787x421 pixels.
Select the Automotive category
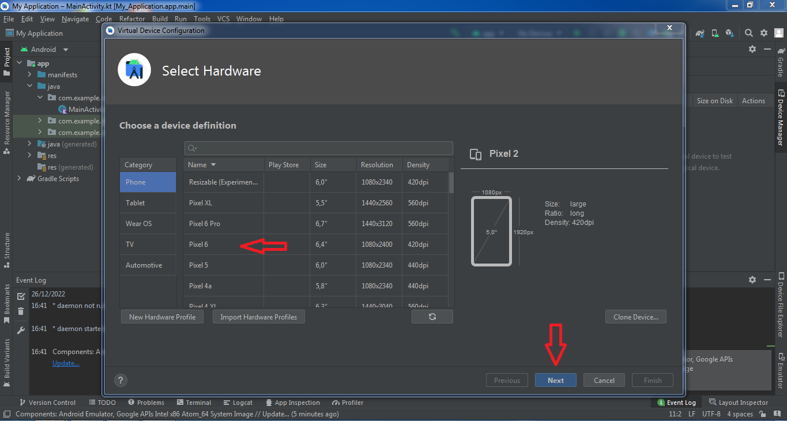148,265
